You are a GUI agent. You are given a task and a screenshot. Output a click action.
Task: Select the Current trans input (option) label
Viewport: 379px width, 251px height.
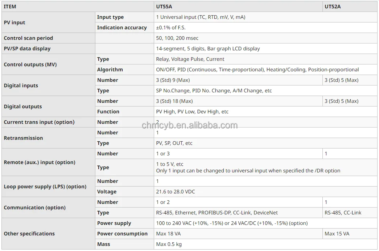tap(39, 122)
